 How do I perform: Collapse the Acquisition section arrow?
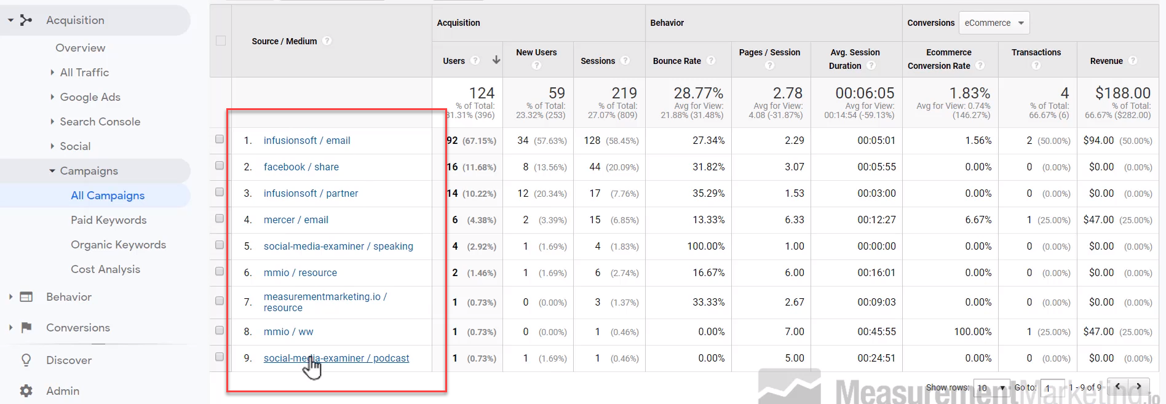tap(10, 20)
